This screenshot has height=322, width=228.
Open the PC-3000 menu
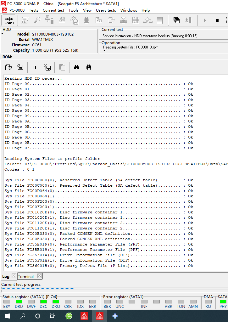[17, 10]
